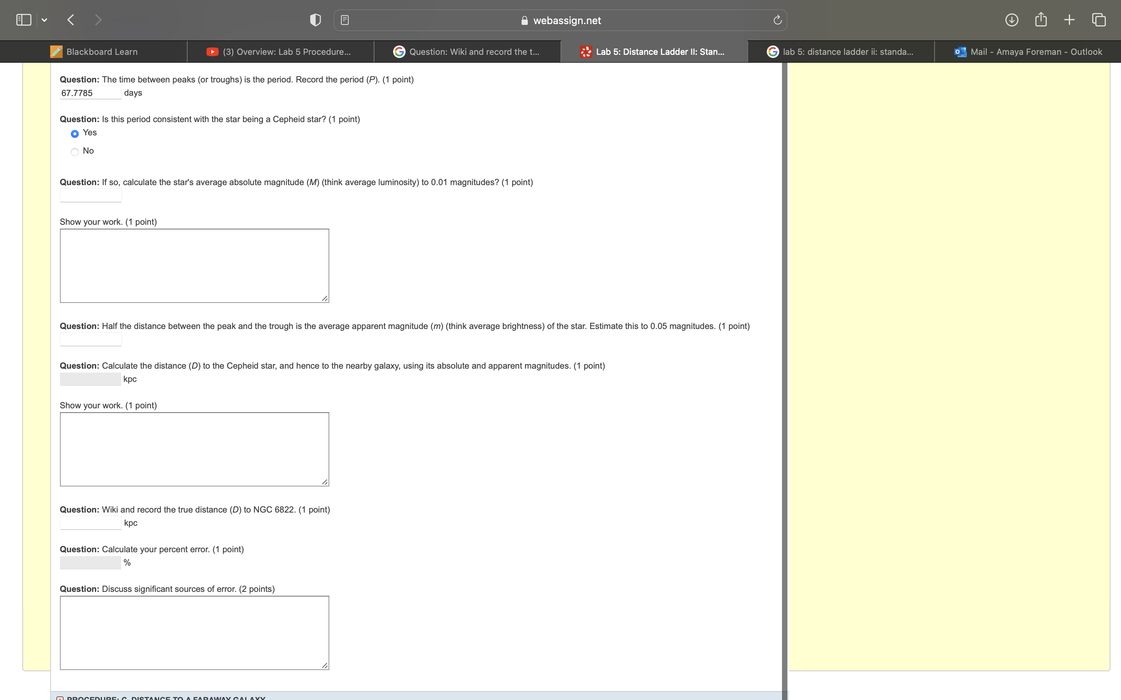Show the tab overview icon
1121x700 pixels.
(x=1099, y=20)
